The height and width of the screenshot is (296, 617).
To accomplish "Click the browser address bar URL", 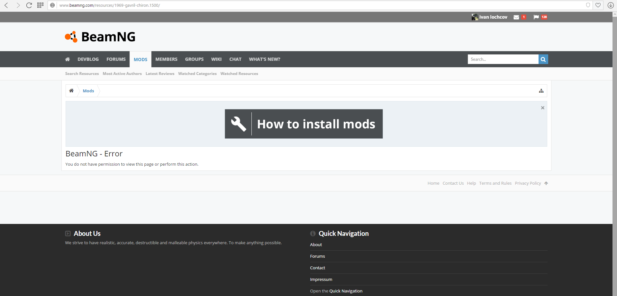I will point(110,5).
